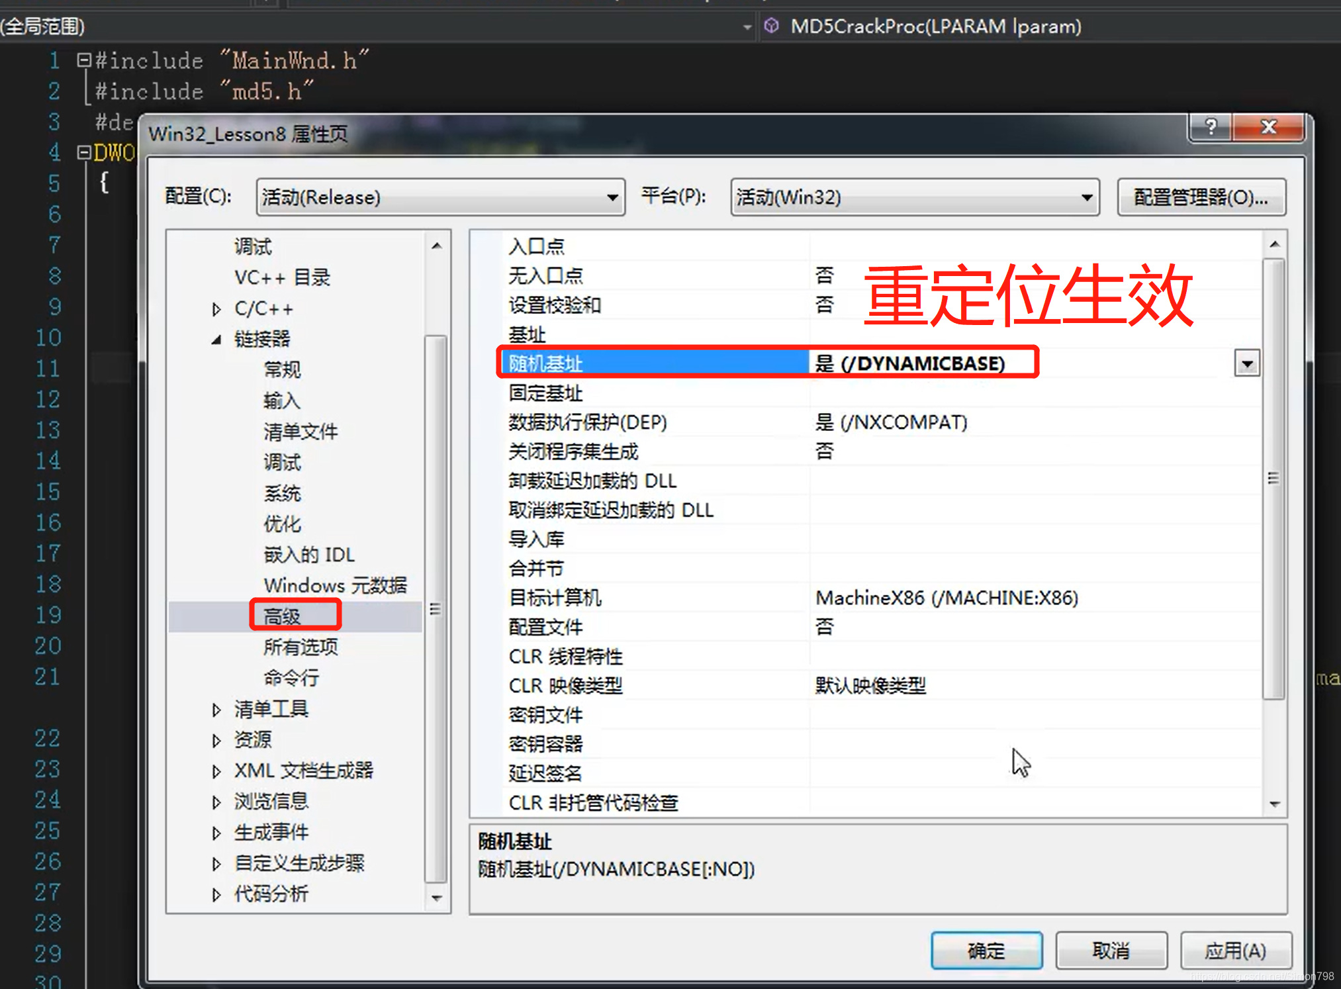Expand the 资源 tree node
This screenshot has height=989, width=1341.
[216, 740]
